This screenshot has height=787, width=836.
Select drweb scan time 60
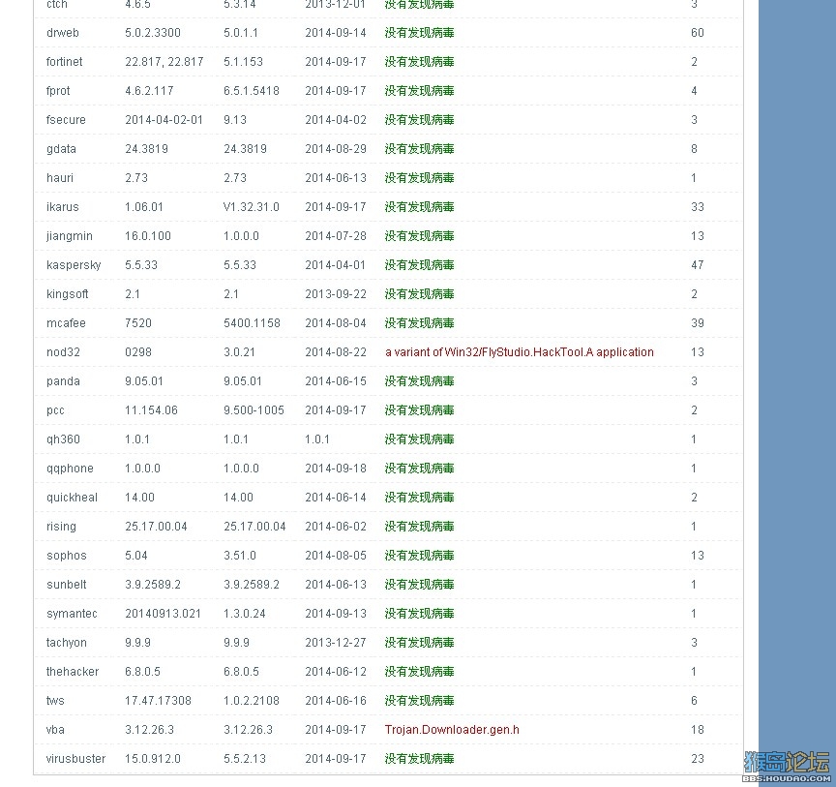(698, 33)
